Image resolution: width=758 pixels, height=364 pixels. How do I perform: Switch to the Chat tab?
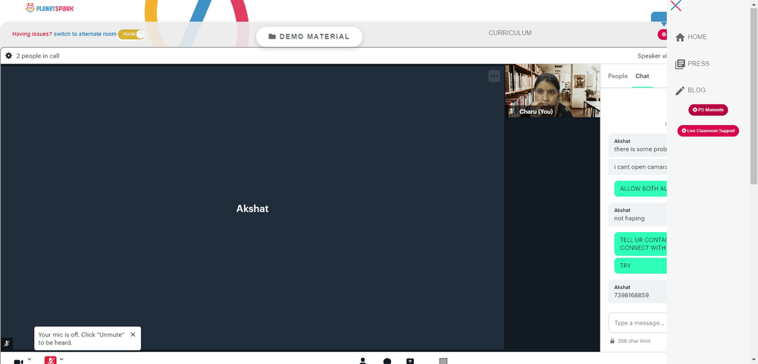pos(643,76)
